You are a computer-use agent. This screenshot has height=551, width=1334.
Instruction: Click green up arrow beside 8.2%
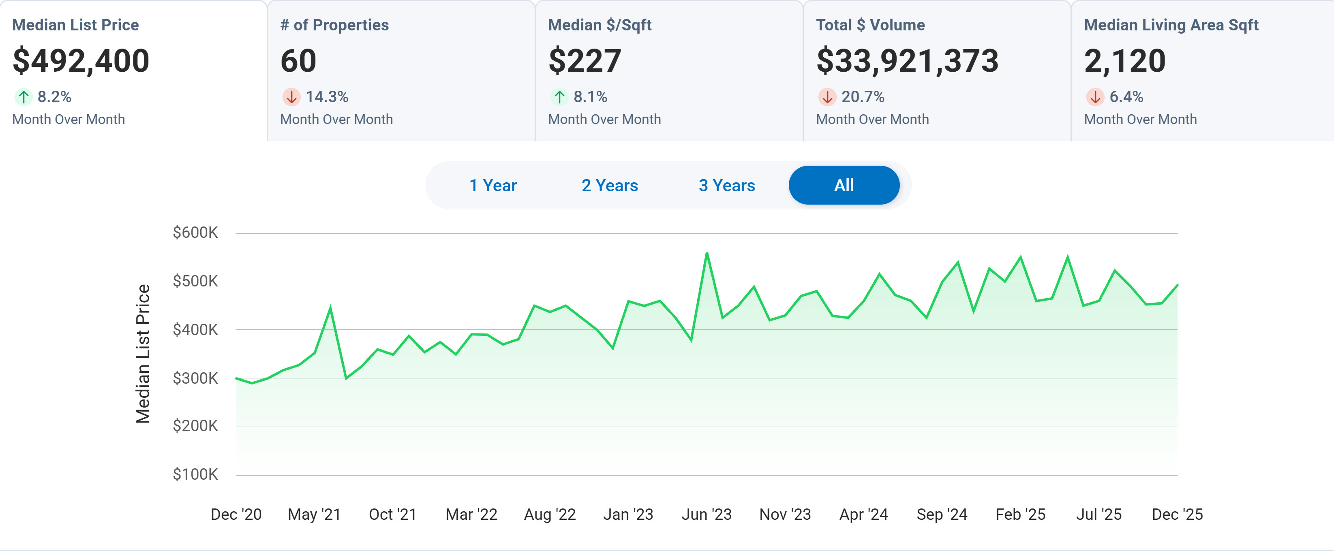pyautogui.click(x=23, y=97)
